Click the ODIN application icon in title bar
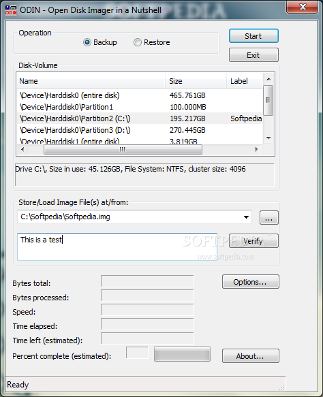Image resolution: width=323 pixels, height=397 pixels. pos(11,10)
